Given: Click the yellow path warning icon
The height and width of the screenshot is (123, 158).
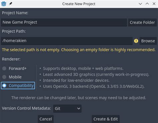Looking at the screenshot, I should (136, 41).
